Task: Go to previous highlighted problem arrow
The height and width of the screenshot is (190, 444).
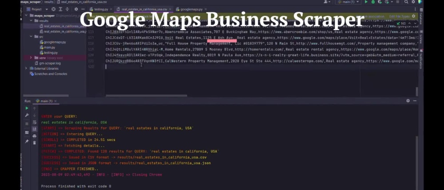Action: tap(410, 23)
